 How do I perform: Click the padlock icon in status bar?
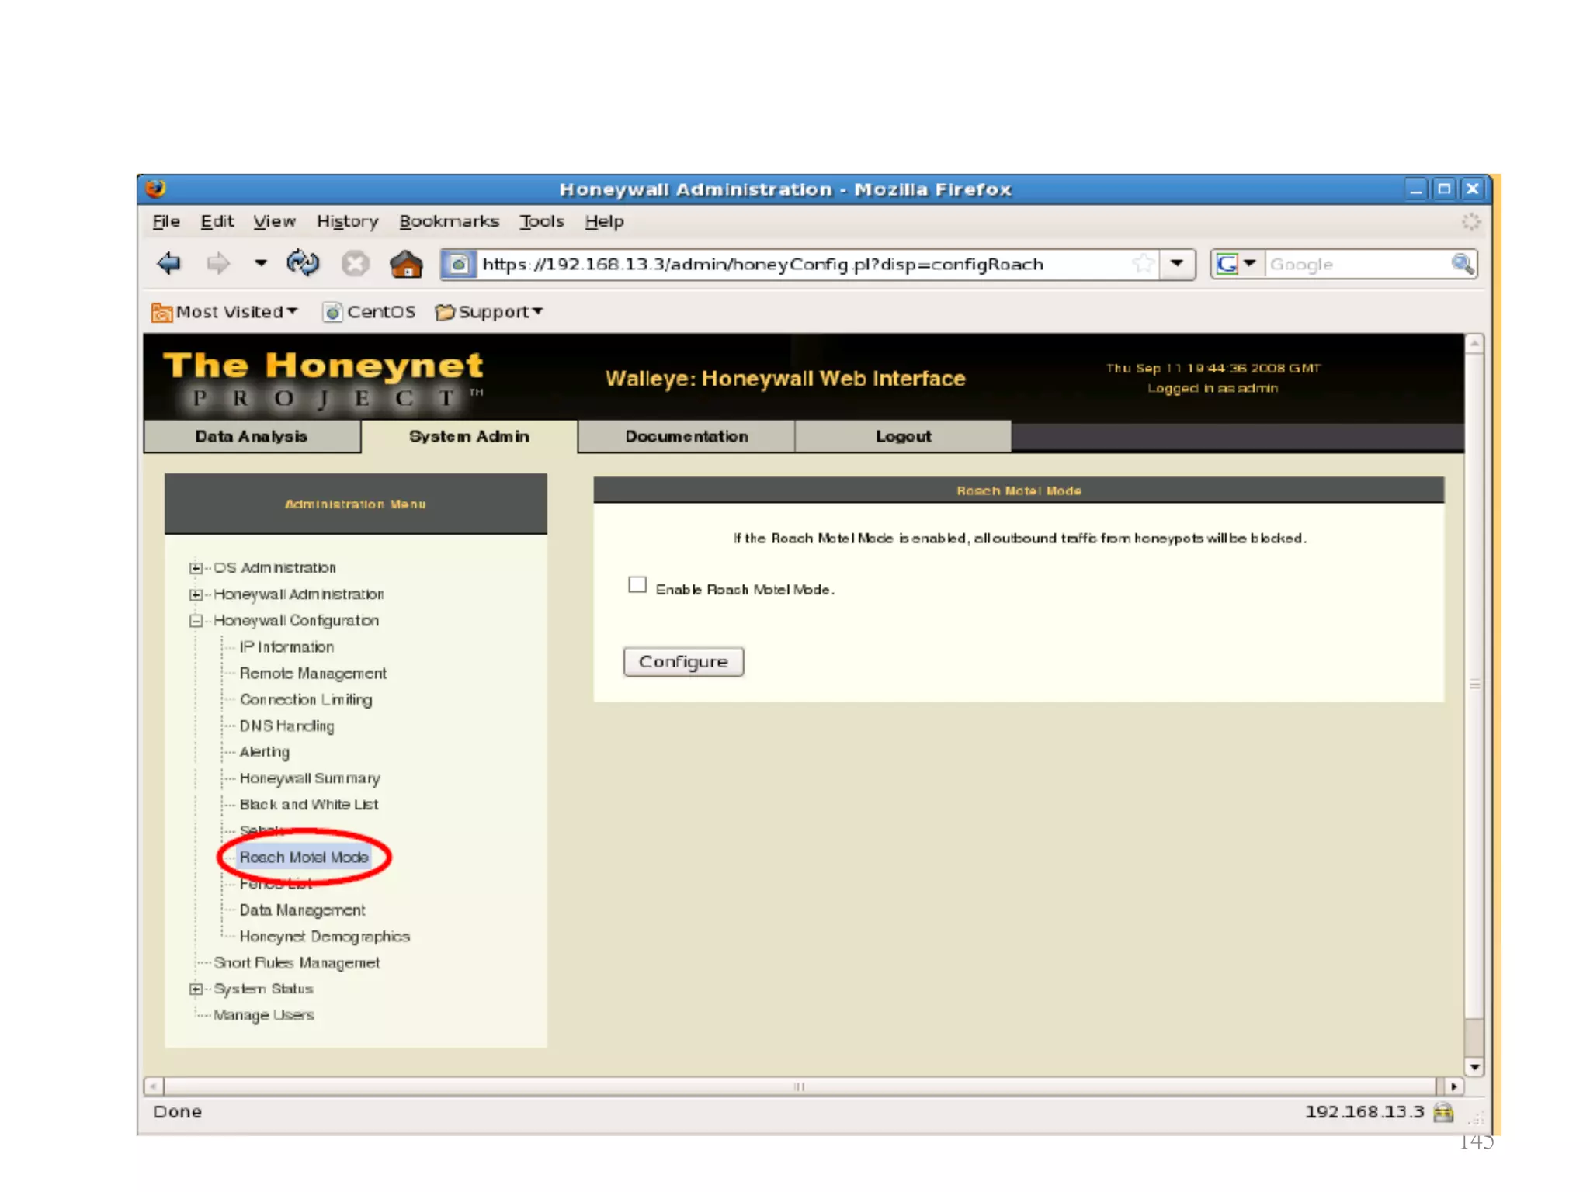coord(1443,1112)
